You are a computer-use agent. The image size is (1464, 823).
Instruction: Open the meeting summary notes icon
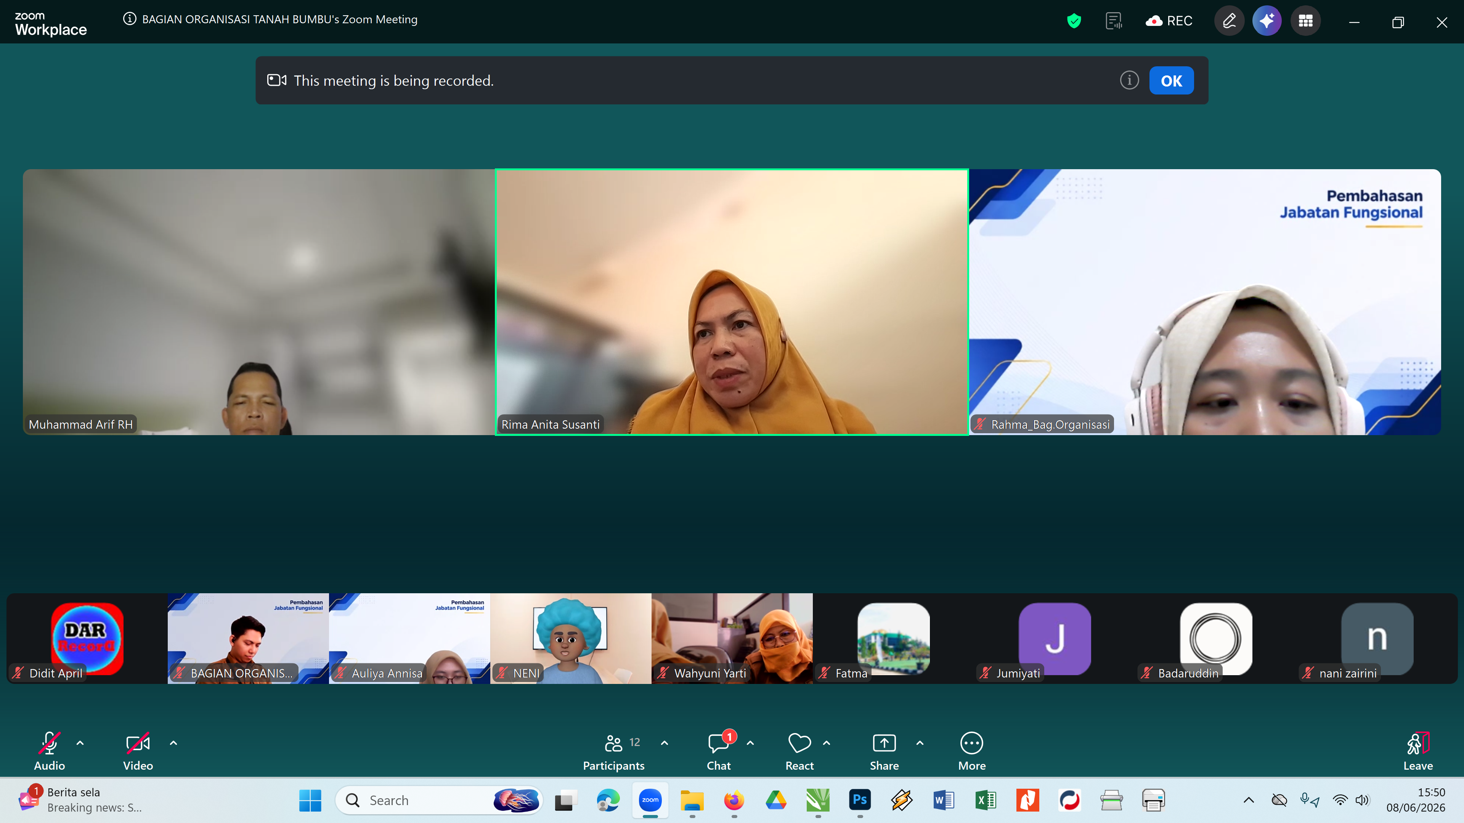(1113, 21)
